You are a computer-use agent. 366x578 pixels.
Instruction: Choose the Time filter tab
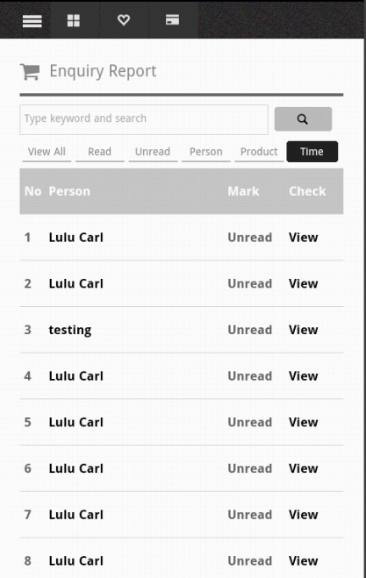(x=312, y=152)
